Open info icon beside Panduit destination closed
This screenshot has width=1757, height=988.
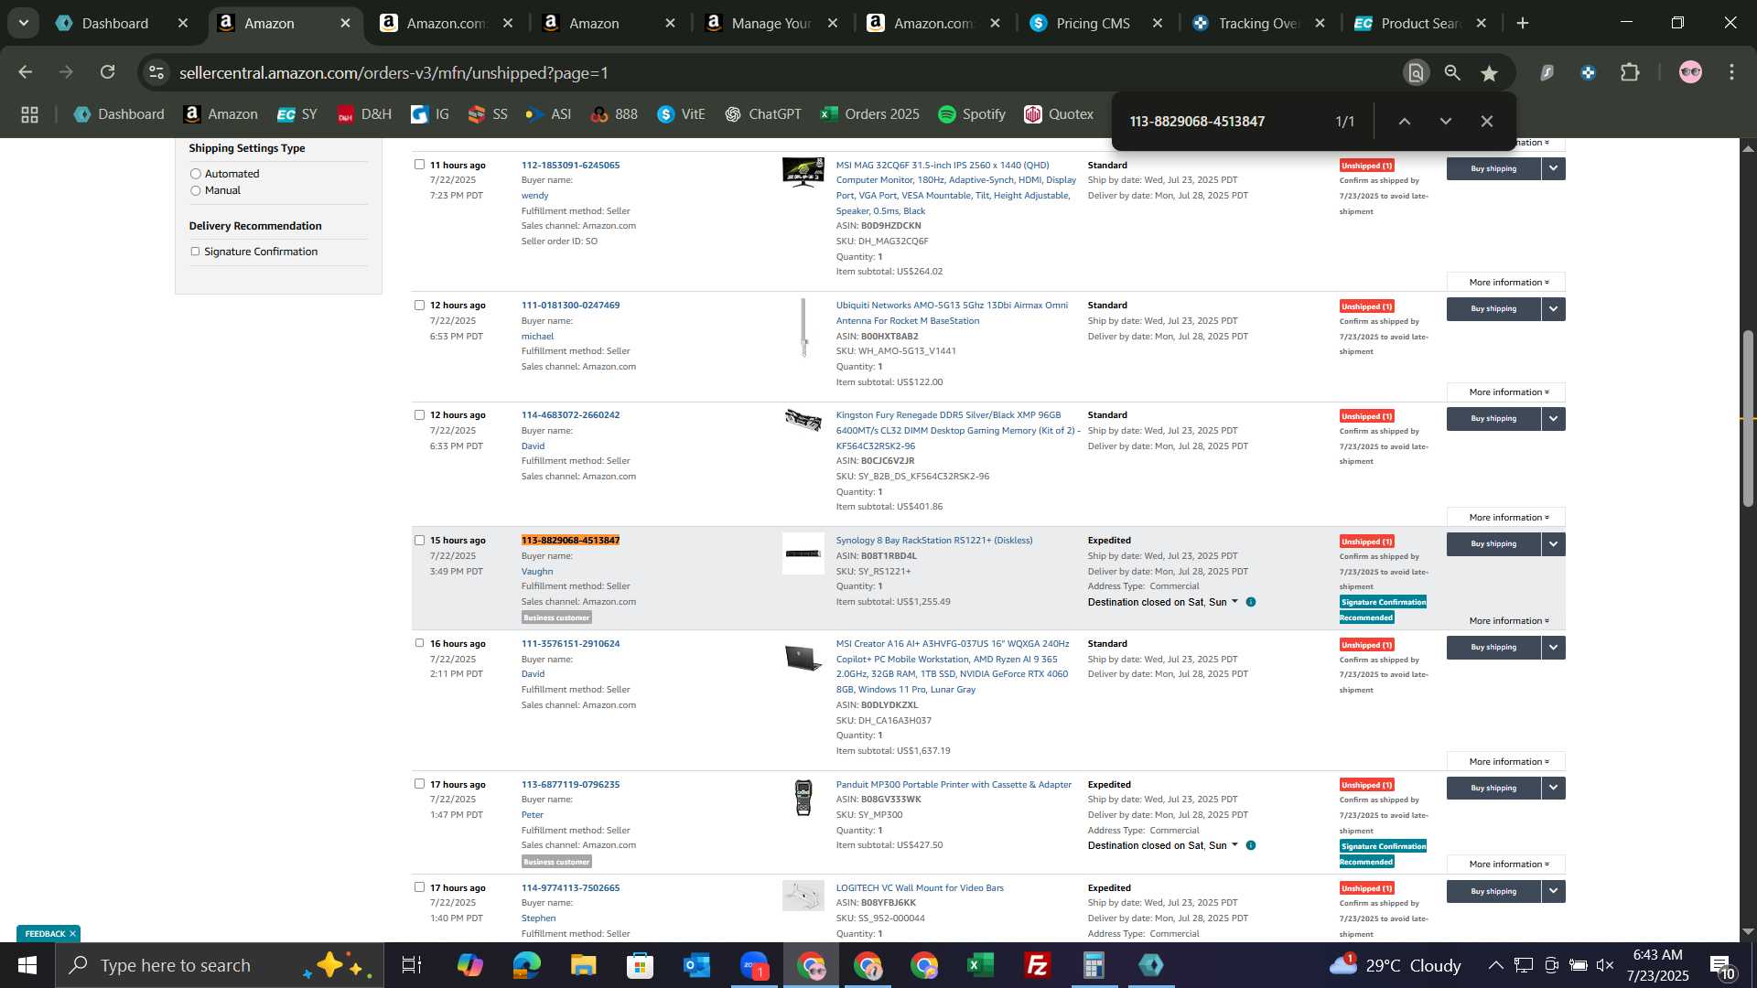(1251, 845)
